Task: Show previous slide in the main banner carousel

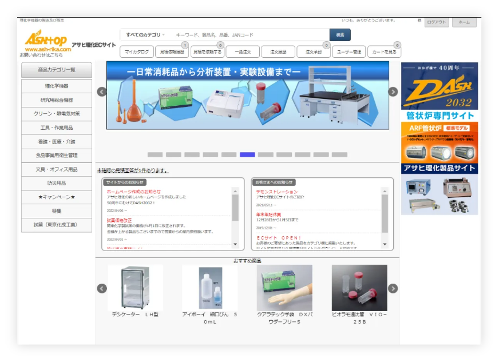Action: point(102,92)
